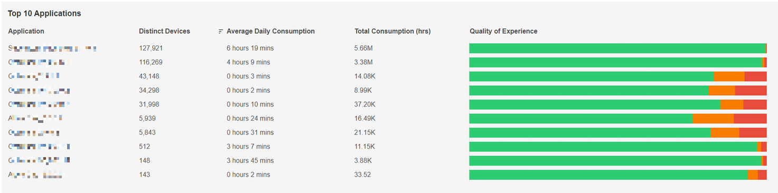Open the application name with 116,269 devices
The image size is (778, 193).
click(x=40, y=62)
